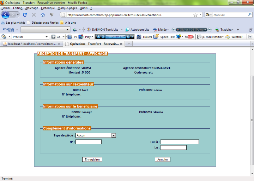Open YouTube from the toolbar icon

189,37
